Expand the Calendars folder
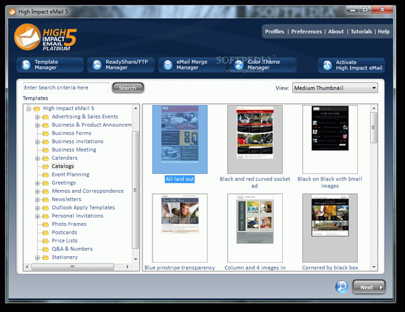Viewport: 405px width, 312px height. click(37, 158)
